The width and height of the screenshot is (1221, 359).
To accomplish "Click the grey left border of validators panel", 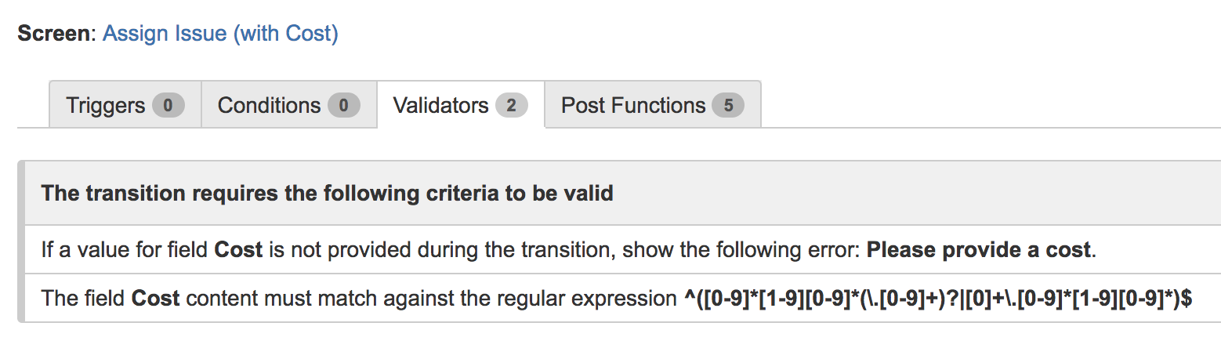I will click(x=21, y=241).
